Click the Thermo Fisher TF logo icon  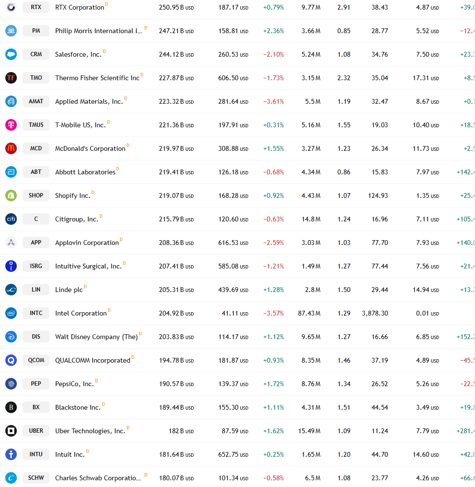11,78
